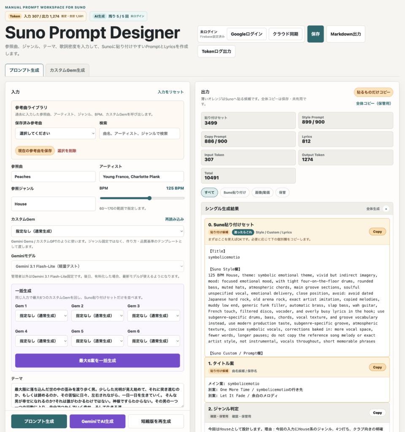
Task: Click the Tokenログ出力 button
Action: coord(216,51)
